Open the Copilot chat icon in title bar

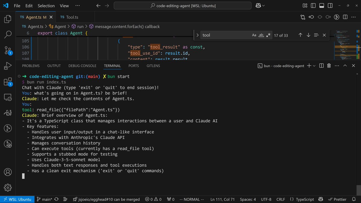click(258, 6)
